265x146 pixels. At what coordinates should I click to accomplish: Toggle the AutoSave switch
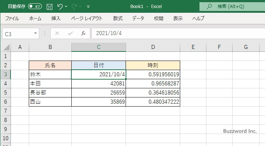[x=35, y=7]
